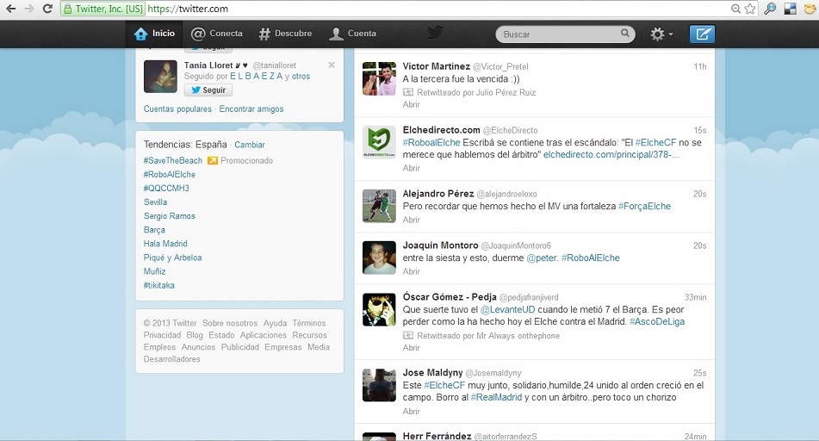Go to the Inicio home tab

point(155,34)
